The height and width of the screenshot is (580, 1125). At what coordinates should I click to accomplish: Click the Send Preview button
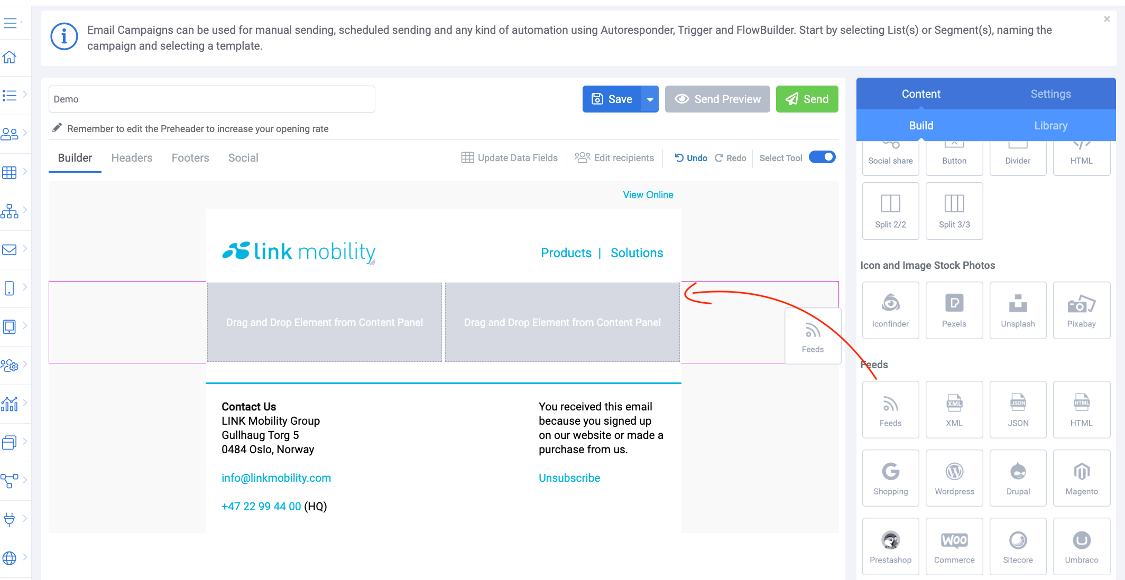(717, 99)
